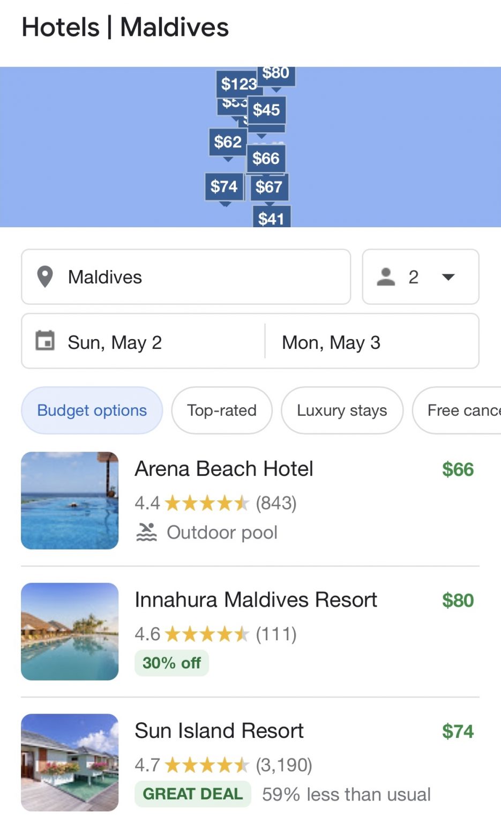
Task: Click the location pin icon beside Maldives
Action: point(45,277)
